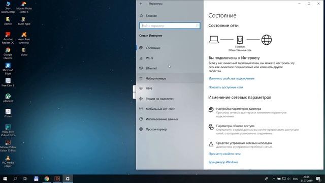Click floppy disk app in taskbar
The image size is (325, 183).
coord(36,178)
